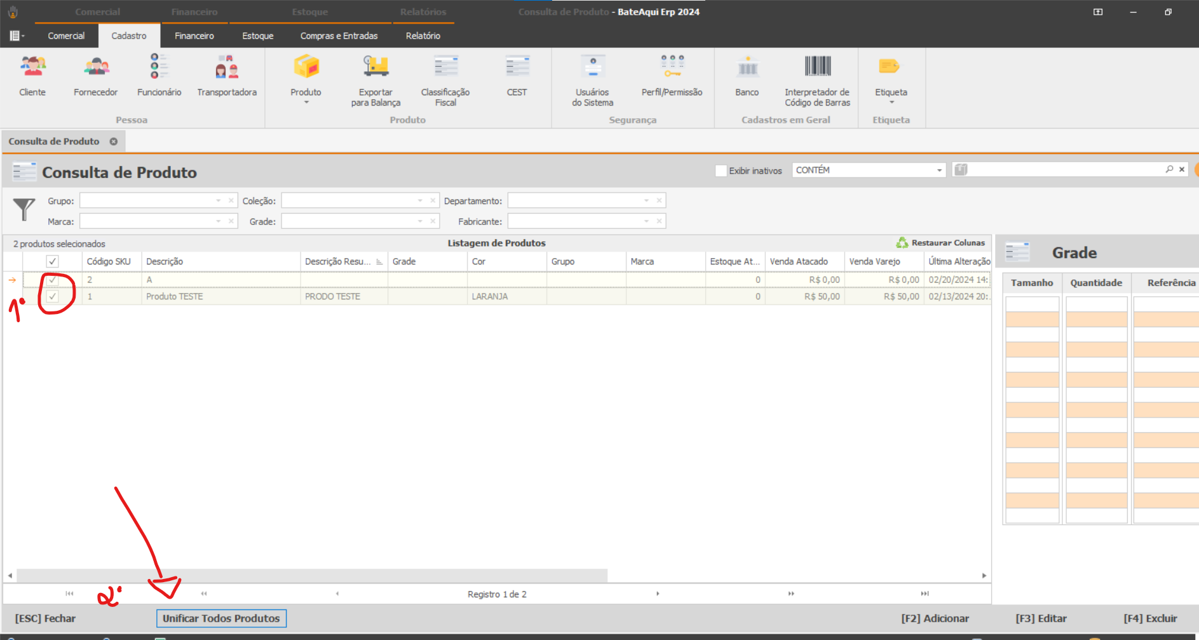Screen dimensions: 1199x640
Task: Open the Grade filter dropdown
Action: coord(420,221)
